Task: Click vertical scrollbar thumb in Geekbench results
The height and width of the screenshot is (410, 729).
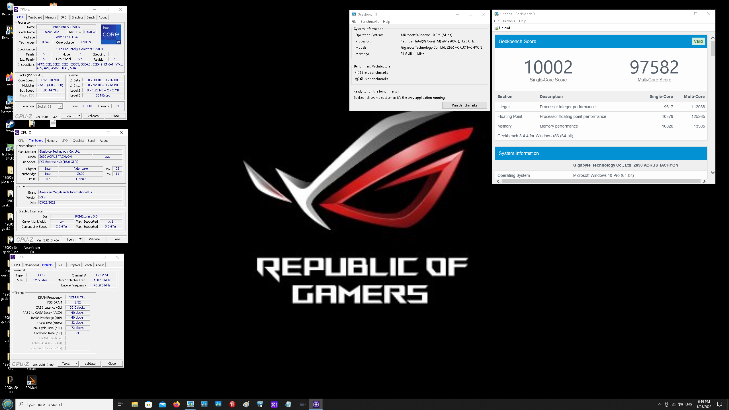Action: coord(713,49)
